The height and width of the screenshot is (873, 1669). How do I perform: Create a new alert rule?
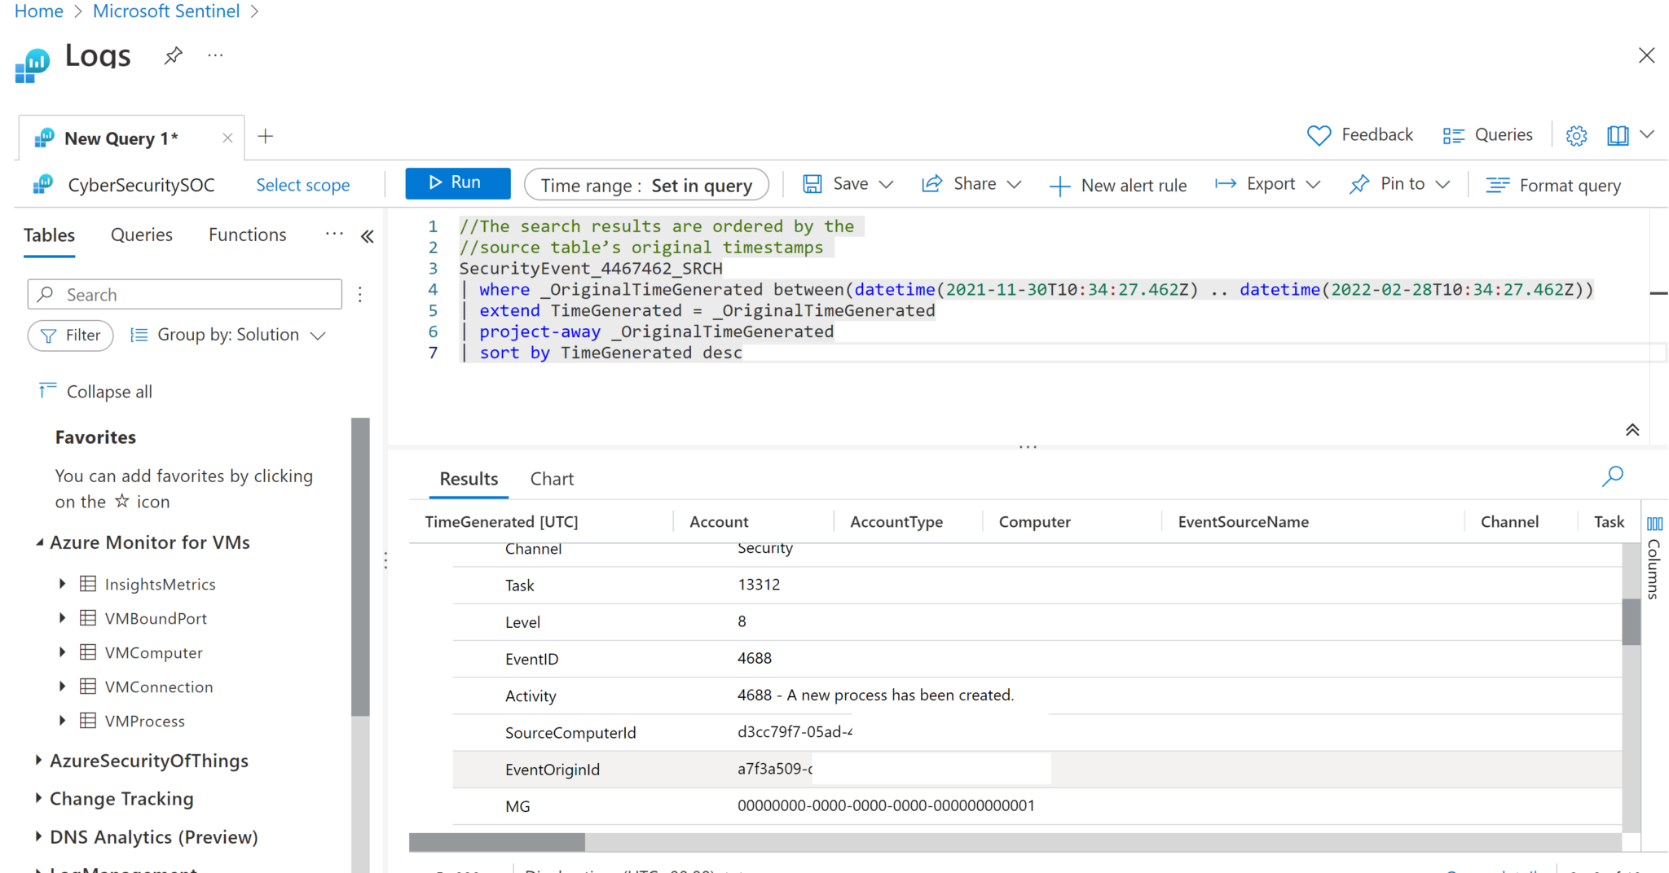coord(1120,185)
